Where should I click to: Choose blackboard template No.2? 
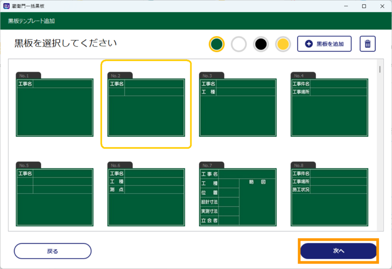146,104
